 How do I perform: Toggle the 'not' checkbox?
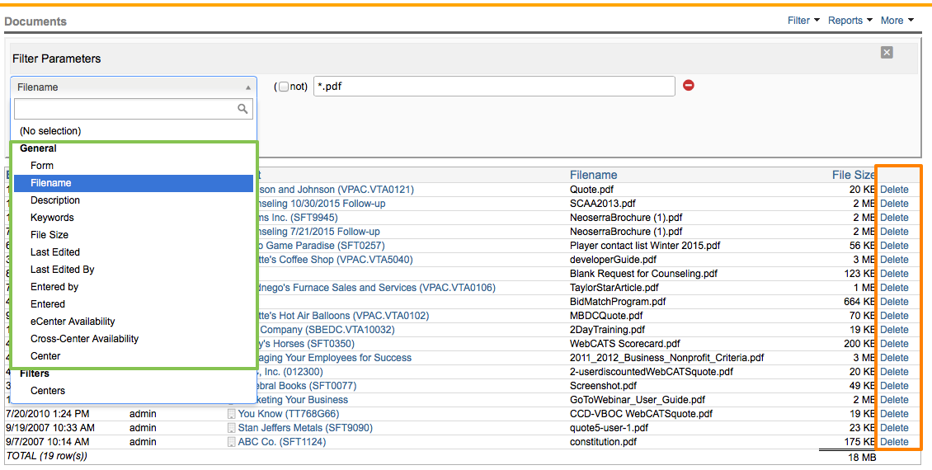(x=284, y=87)
